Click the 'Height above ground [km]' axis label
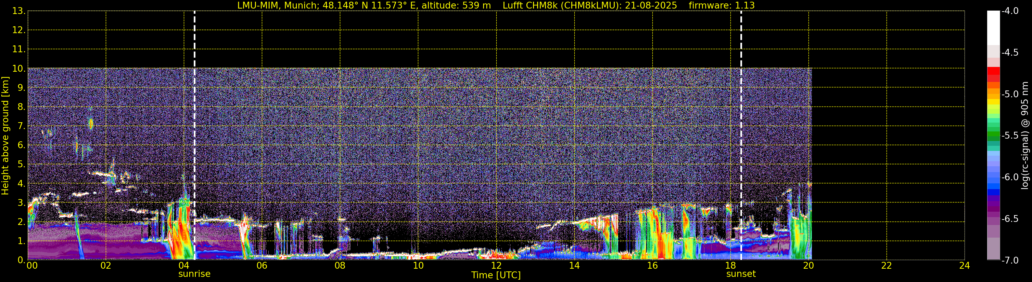1032x282 pixels. 5,136
